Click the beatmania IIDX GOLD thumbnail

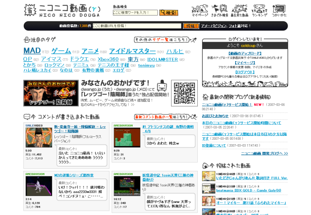tap(208, 188)
